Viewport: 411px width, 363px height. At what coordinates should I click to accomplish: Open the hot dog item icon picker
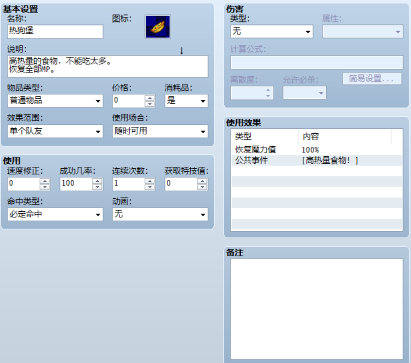coord(157,26)
